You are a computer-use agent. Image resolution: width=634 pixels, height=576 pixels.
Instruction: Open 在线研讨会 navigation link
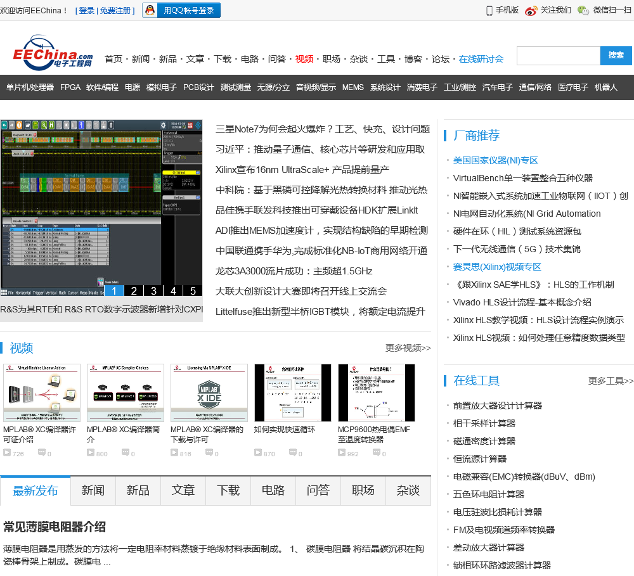(x=481, y=59)
